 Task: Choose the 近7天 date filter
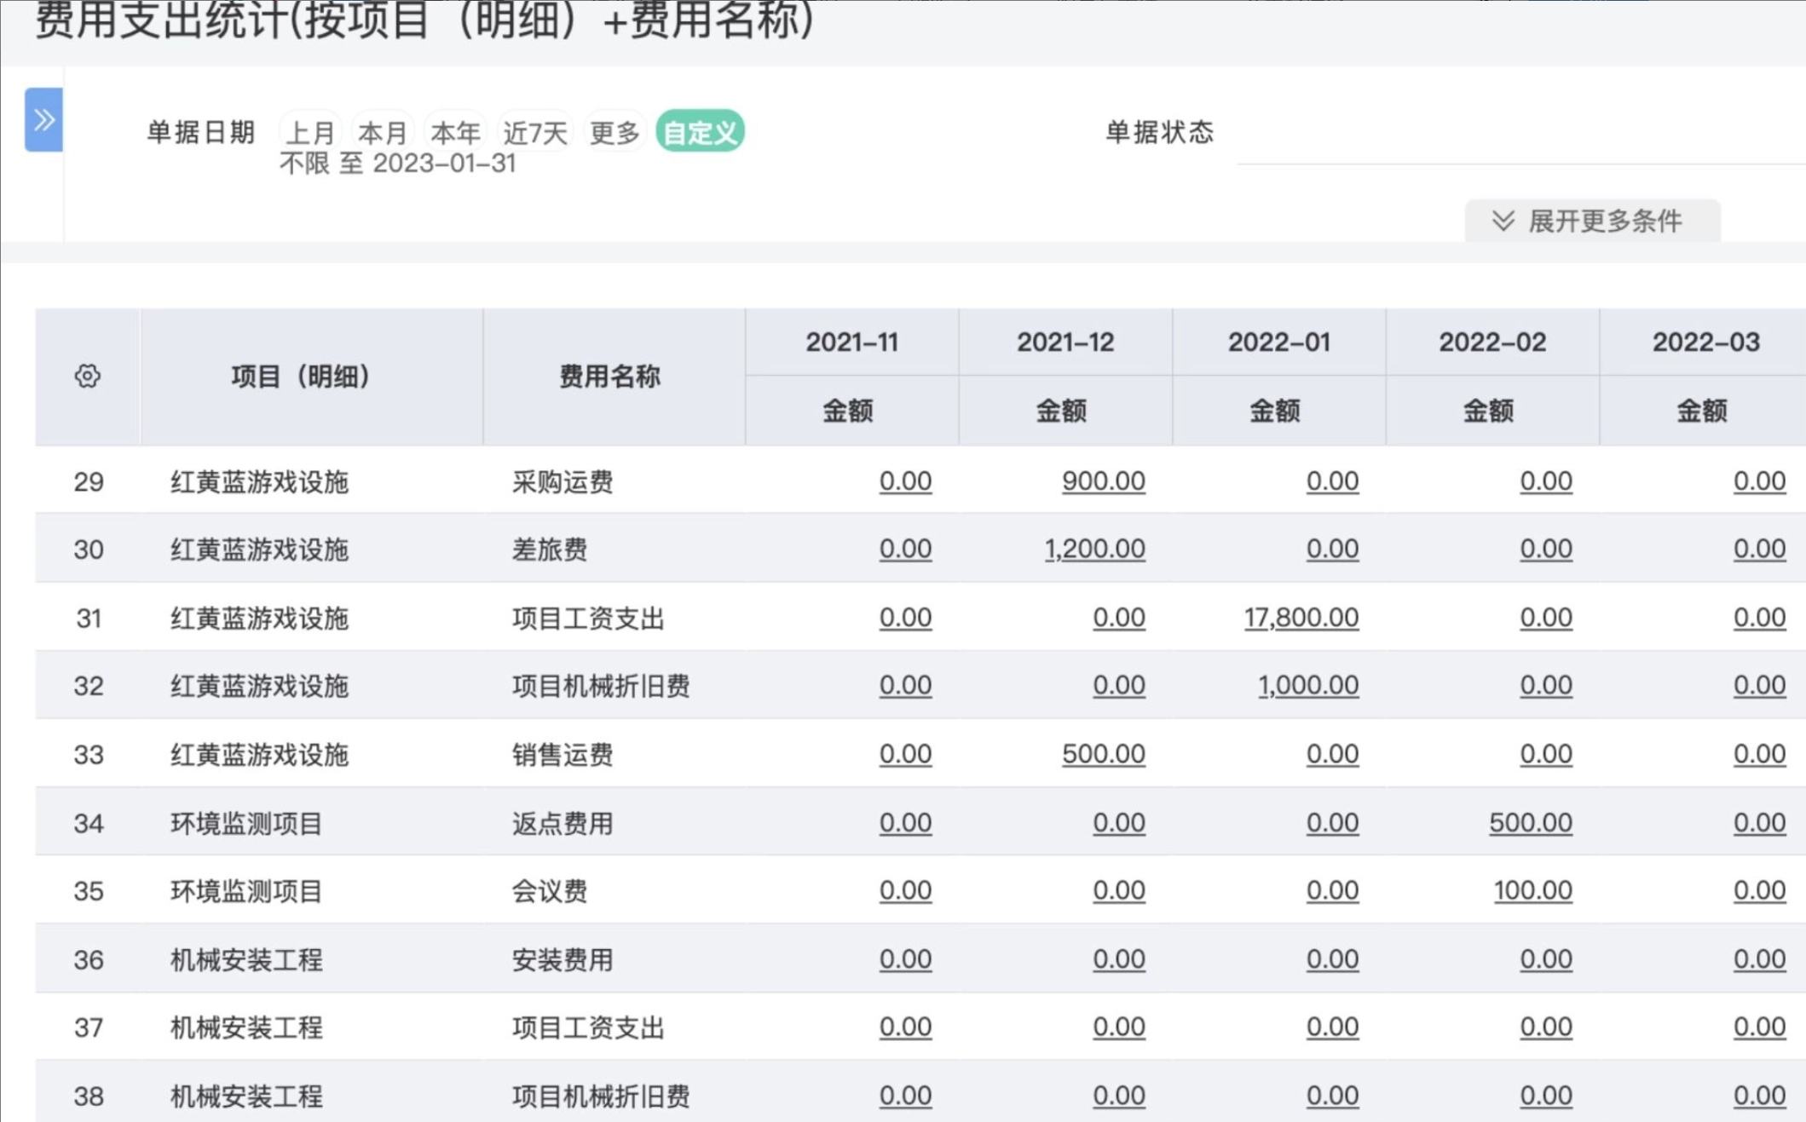click(534, 133)
